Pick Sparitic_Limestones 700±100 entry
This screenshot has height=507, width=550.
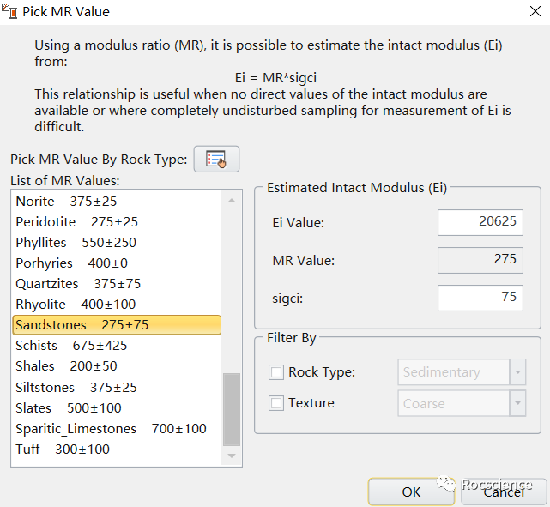point(111,429)
